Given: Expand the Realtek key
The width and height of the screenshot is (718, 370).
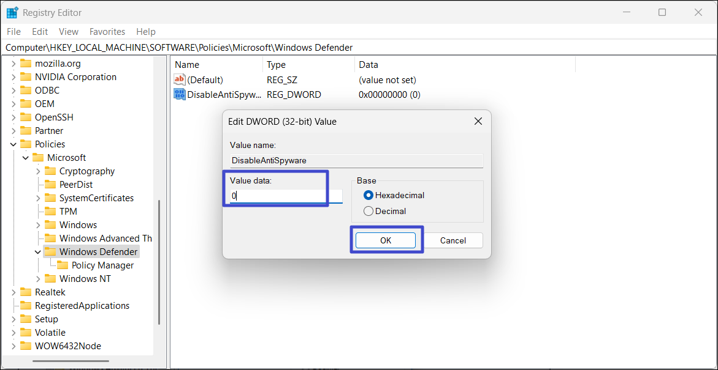Looking at the screenshot, I should [x=13, y=292].
